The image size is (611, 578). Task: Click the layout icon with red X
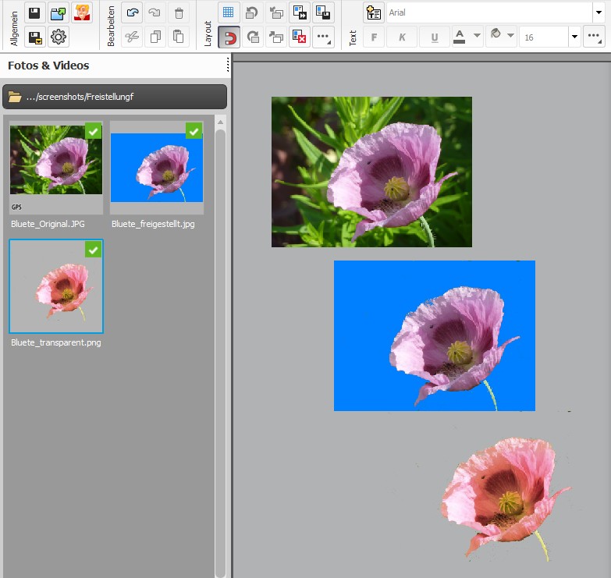point(300,37)
